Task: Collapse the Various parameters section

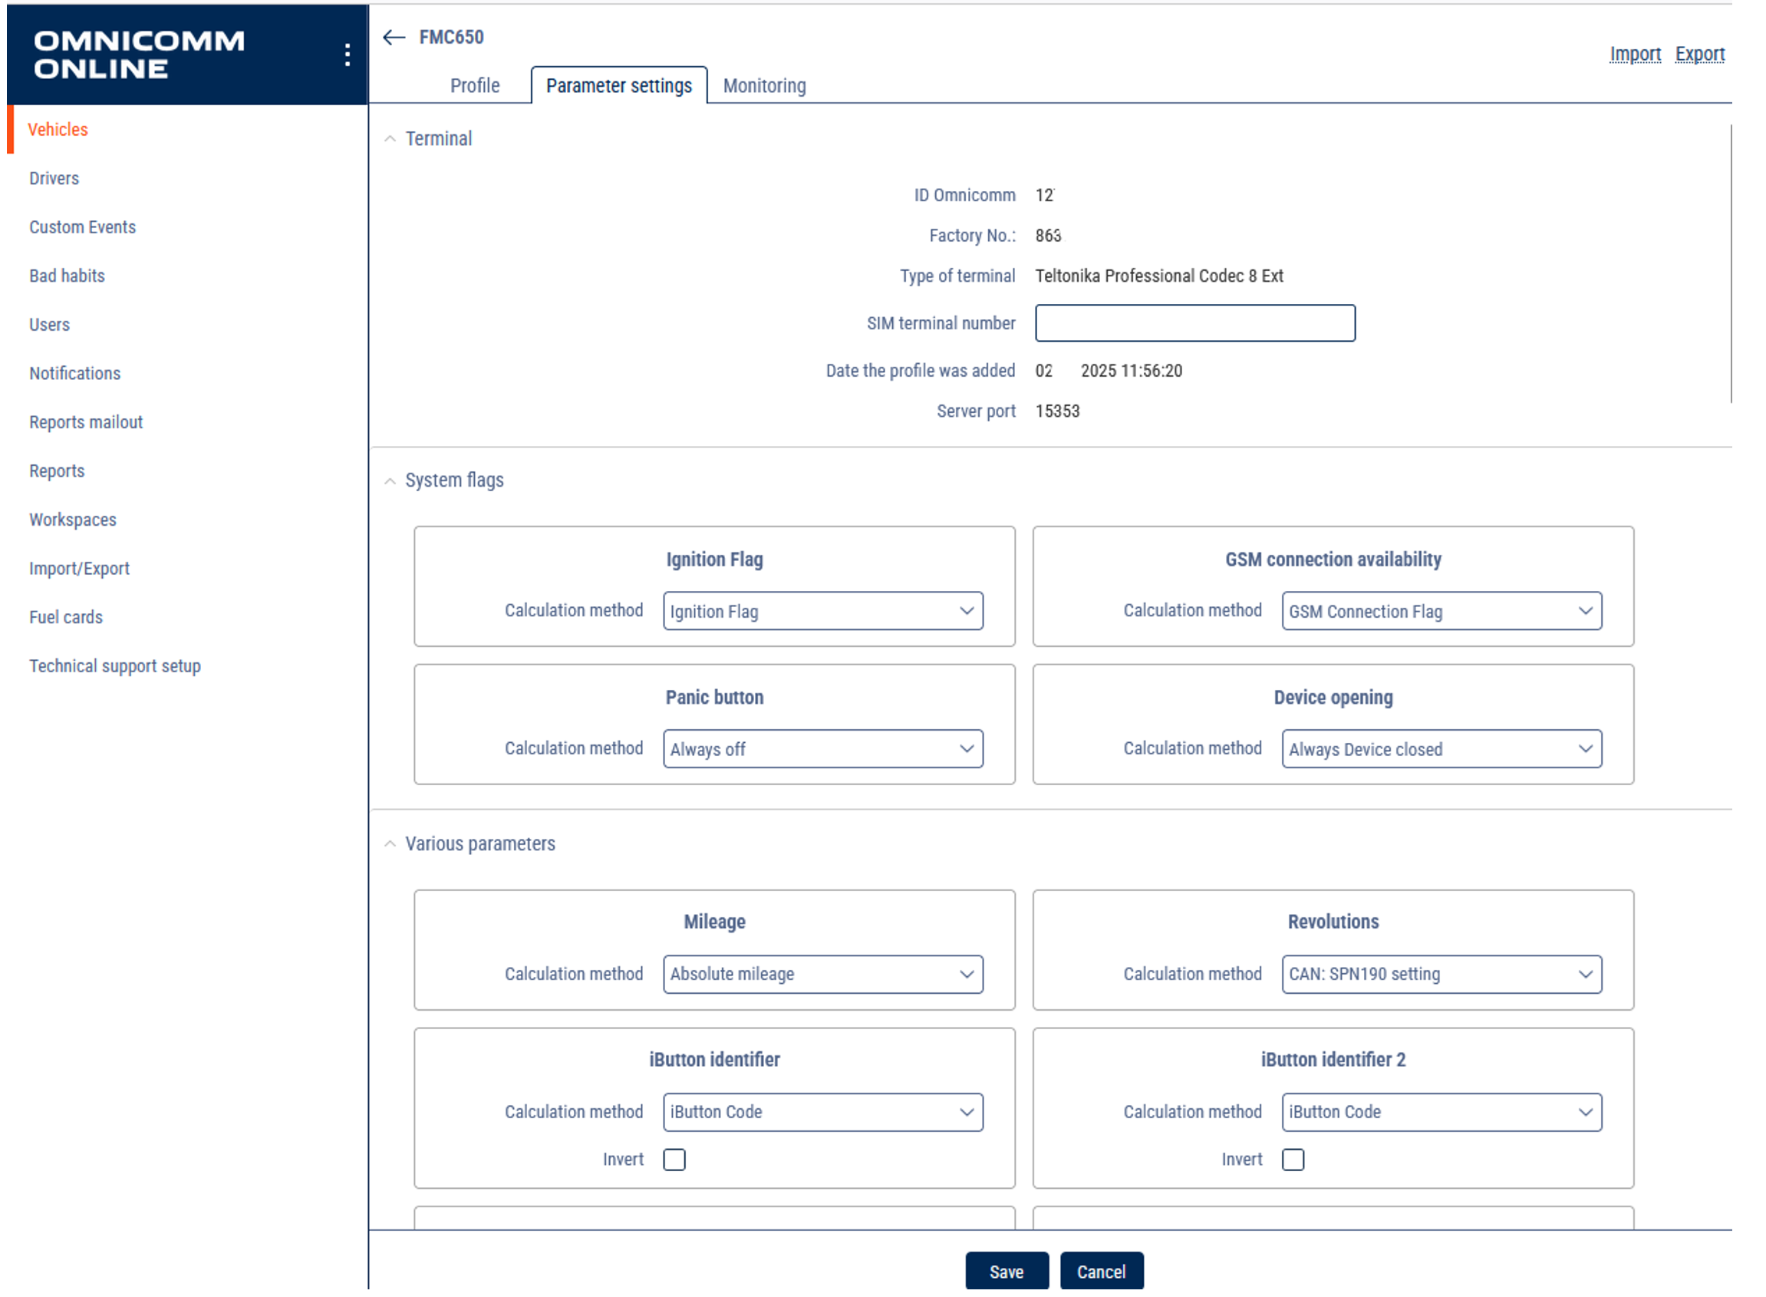Action: pos(390,844)
